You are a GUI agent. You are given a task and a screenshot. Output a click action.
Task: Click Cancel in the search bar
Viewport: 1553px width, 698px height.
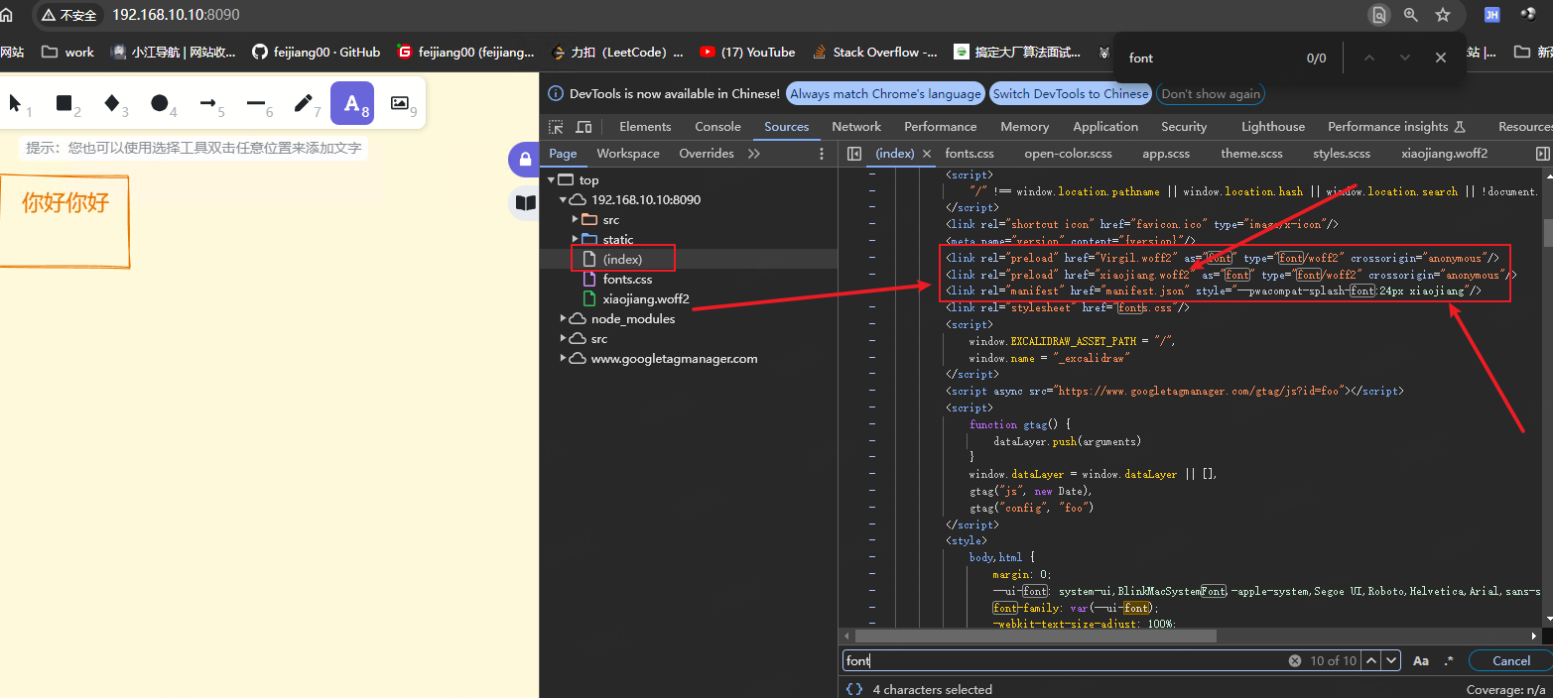click(x=1511, y=660)
